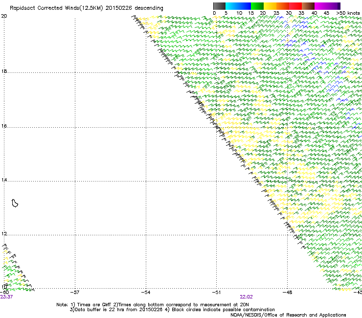Click the gray 0-5 knots color swatch
This screenshot has height=318, width=362.
point(219,6)
